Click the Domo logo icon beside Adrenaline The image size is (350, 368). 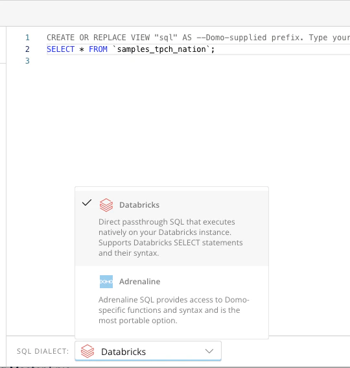pyautogui.click(x=106, y=282)
